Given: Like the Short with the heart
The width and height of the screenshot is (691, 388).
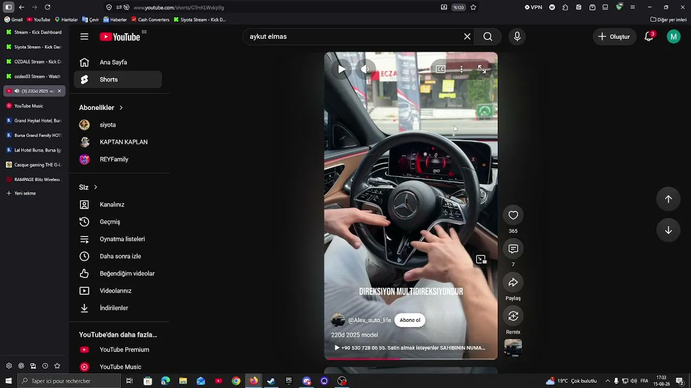Looking at the screenshot, I should pyautogui.click(x=513, y=216).
